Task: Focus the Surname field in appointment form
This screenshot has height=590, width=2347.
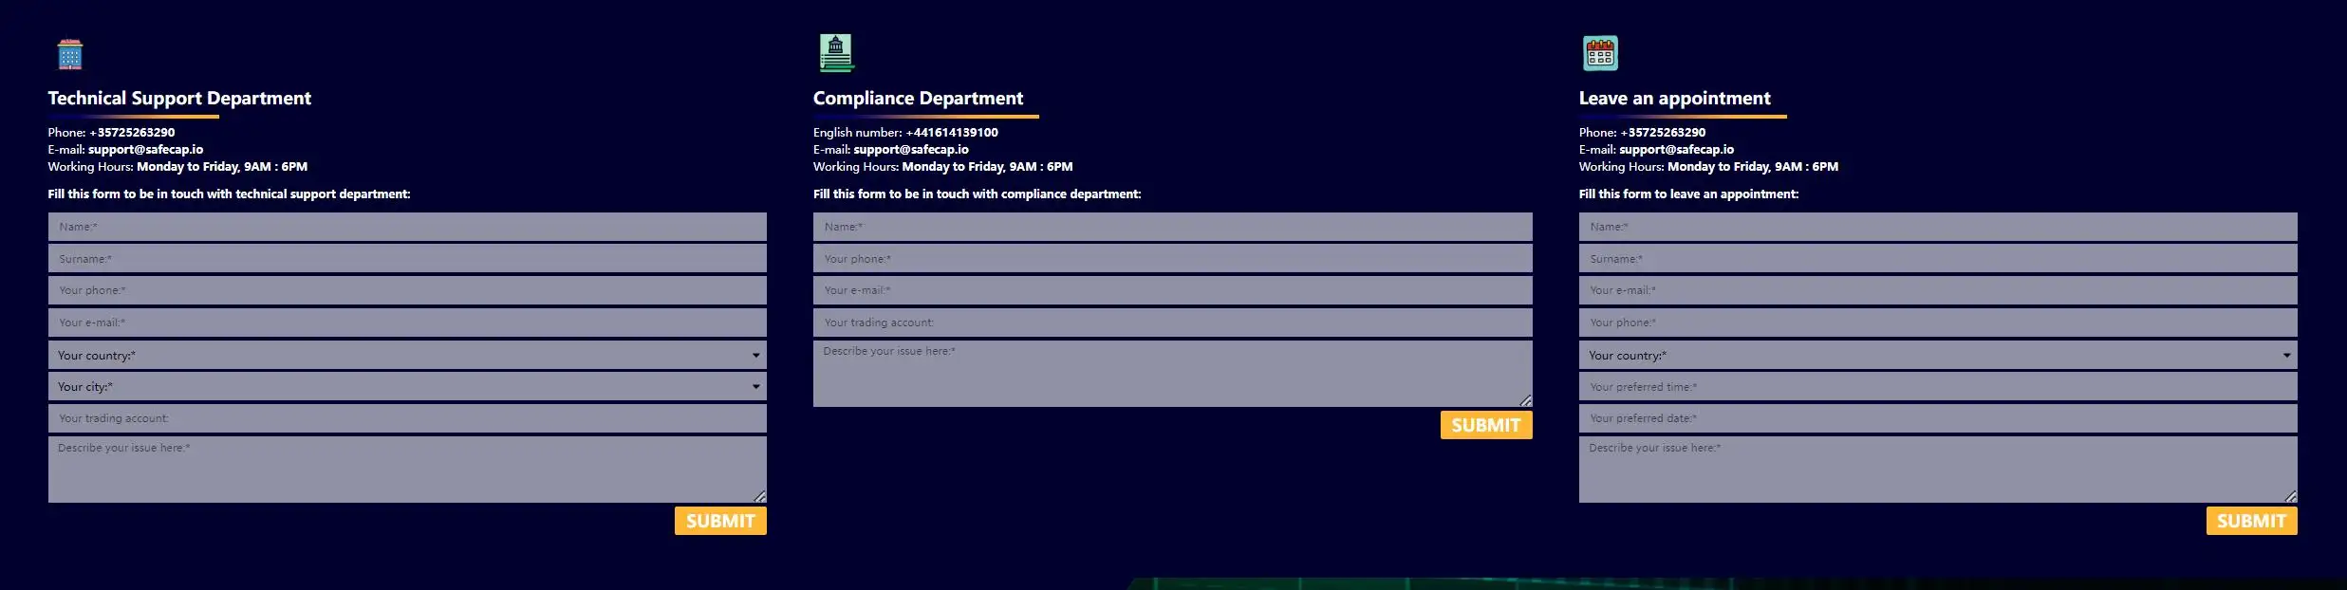Action: 1938,259
